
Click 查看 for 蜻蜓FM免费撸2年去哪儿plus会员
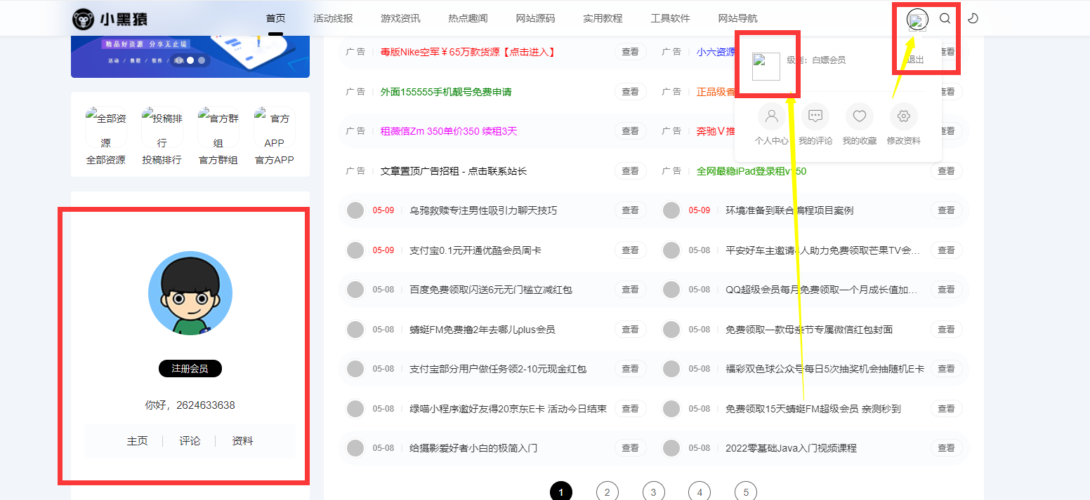(631, 330)
